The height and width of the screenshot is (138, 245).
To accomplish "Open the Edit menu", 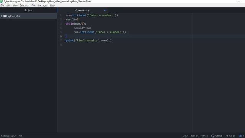I will point(8,5).
